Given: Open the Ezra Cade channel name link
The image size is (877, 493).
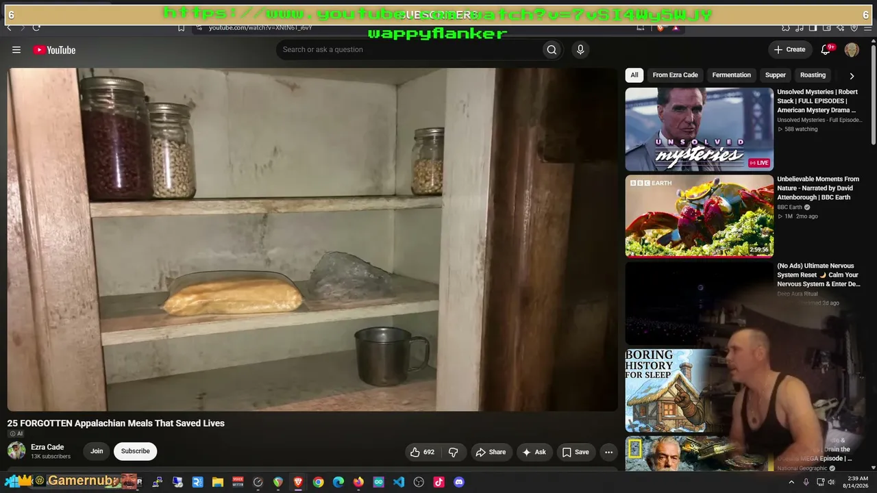Looking at the screenshot, I should (47, 447).
